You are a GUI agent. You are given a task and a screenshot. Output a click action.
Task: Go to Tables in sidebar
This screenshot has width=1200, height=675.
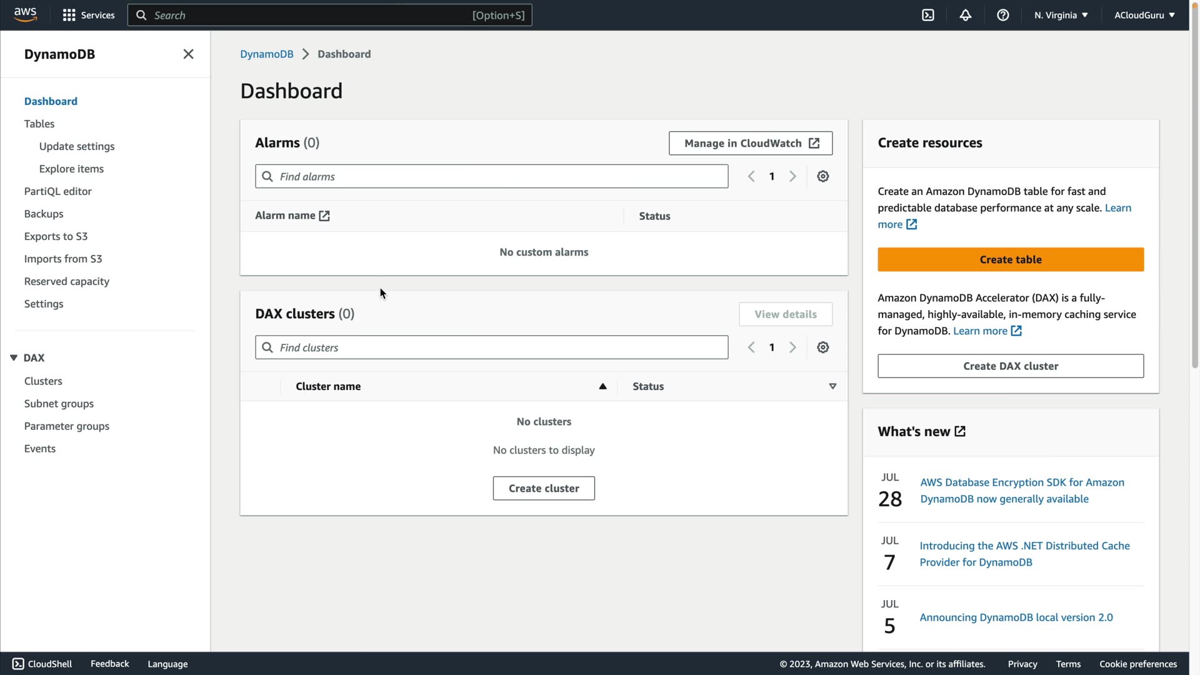pyautogui.click(x=39, y=124)
